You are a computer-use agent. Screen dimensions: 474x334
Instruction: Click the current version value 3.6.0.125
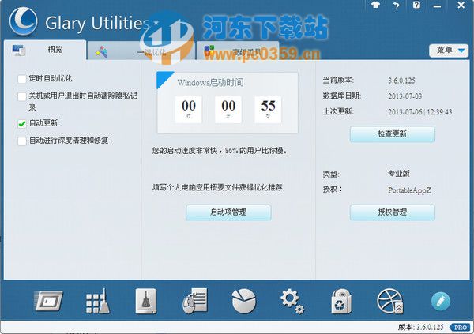(401, 81)
